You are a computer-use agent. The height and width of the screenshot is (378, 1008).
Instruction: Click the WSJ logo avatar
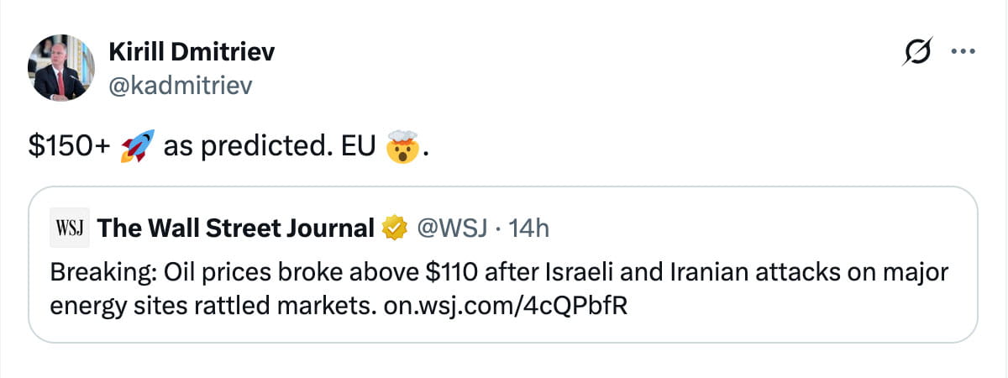tap(71, 228)
